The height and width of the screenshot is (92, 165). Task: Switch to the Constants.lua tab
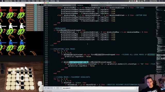point(127,5)
